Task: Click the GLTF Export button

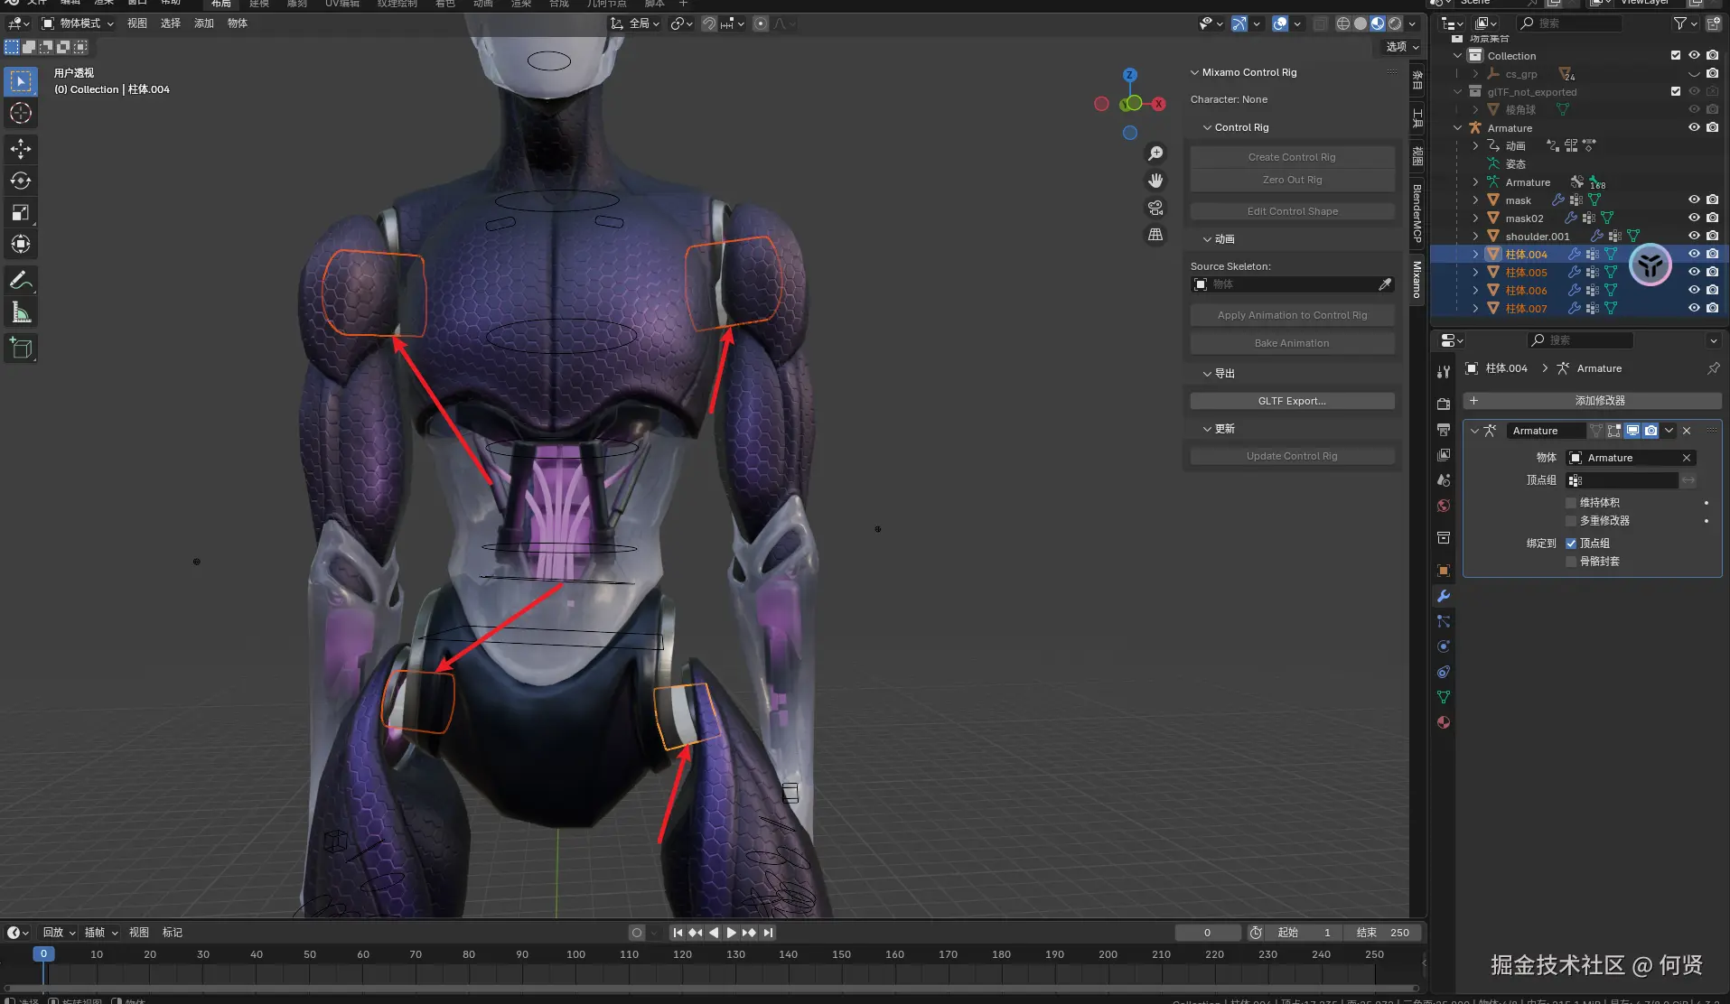Action: click(1292, 401)
